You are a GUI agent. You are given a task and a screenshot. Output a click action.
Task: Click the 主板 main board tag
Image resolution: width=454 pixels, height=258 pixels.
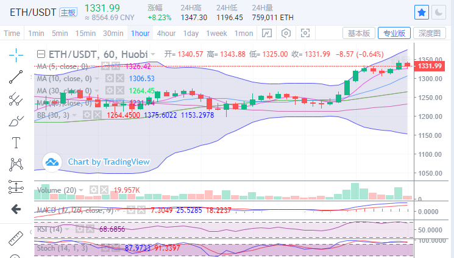coord(68,12)
